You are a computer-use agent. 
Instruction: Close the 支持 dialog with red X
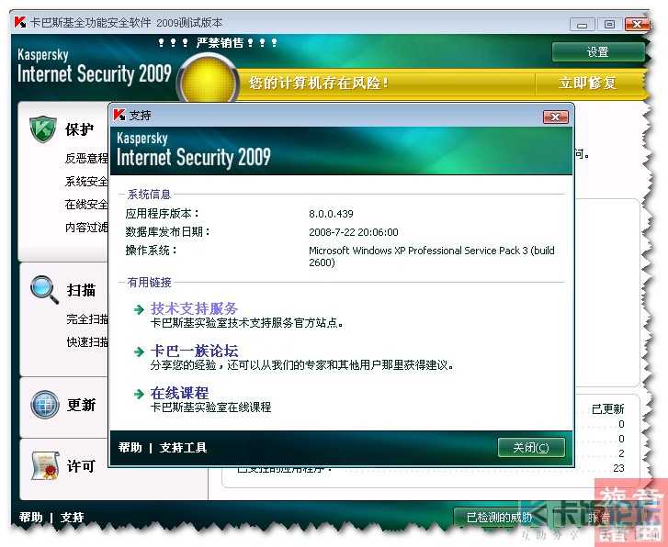pyautogui.click(x=556, y=117)
